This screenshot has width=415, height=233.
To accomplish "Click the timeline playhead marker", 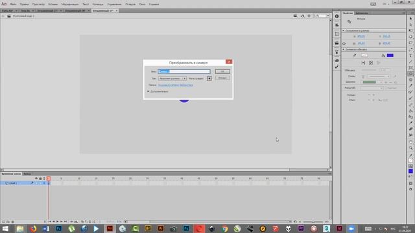I will tap(49, 179).
